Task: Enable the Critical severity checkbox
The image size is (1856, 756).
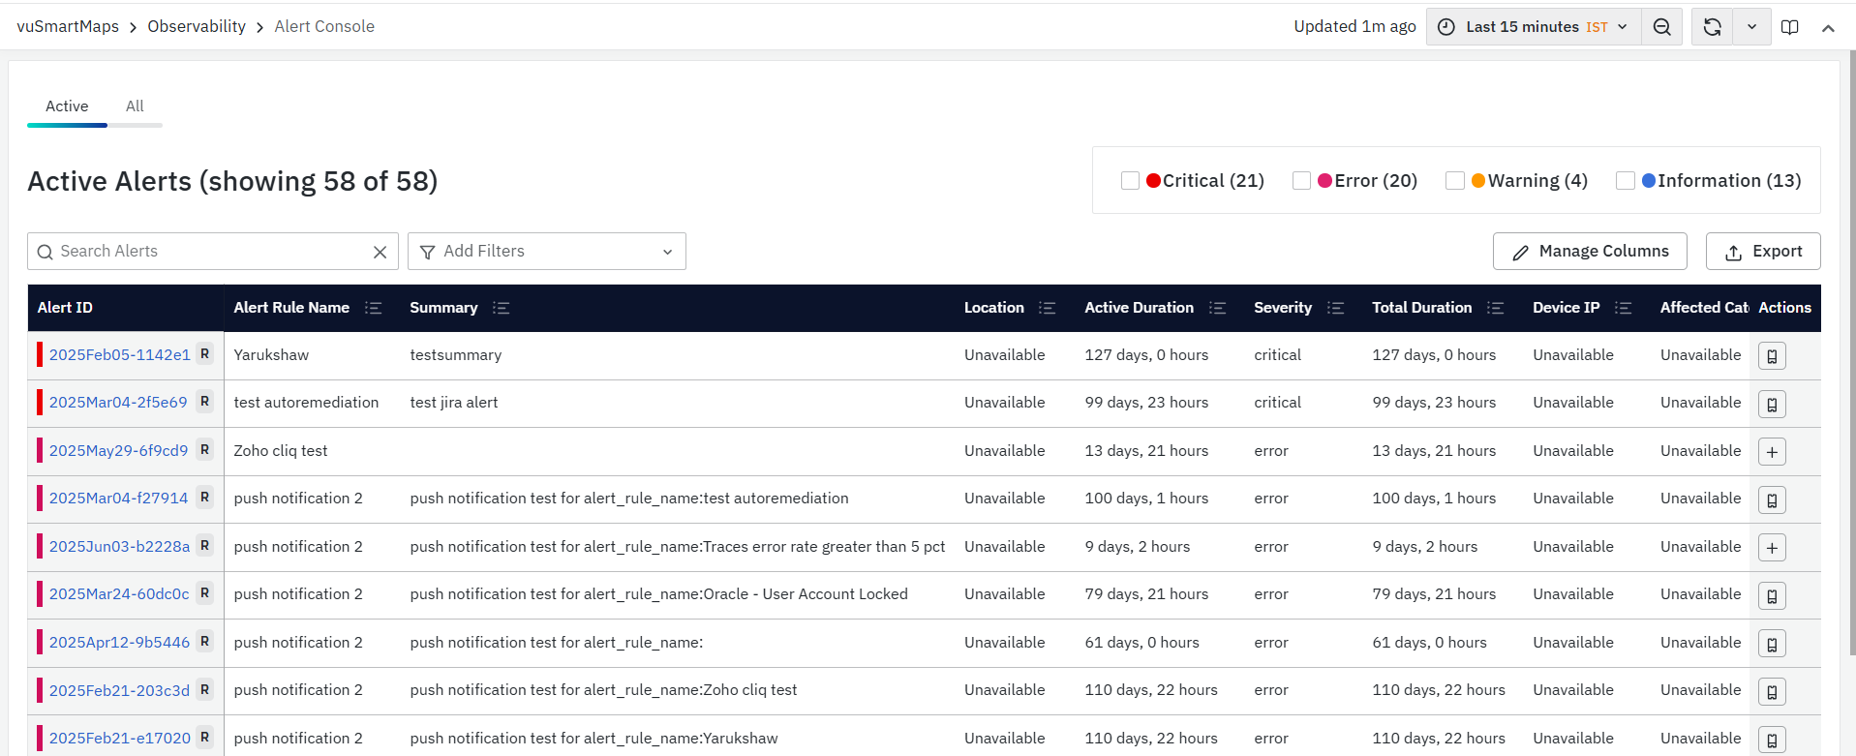Action: pyautogui.click(x=1130, y=181)
